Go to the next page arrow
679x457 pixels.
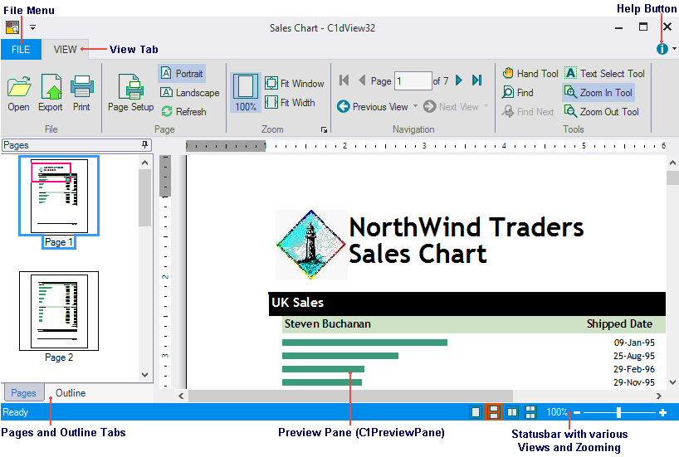tap(459, 80)
